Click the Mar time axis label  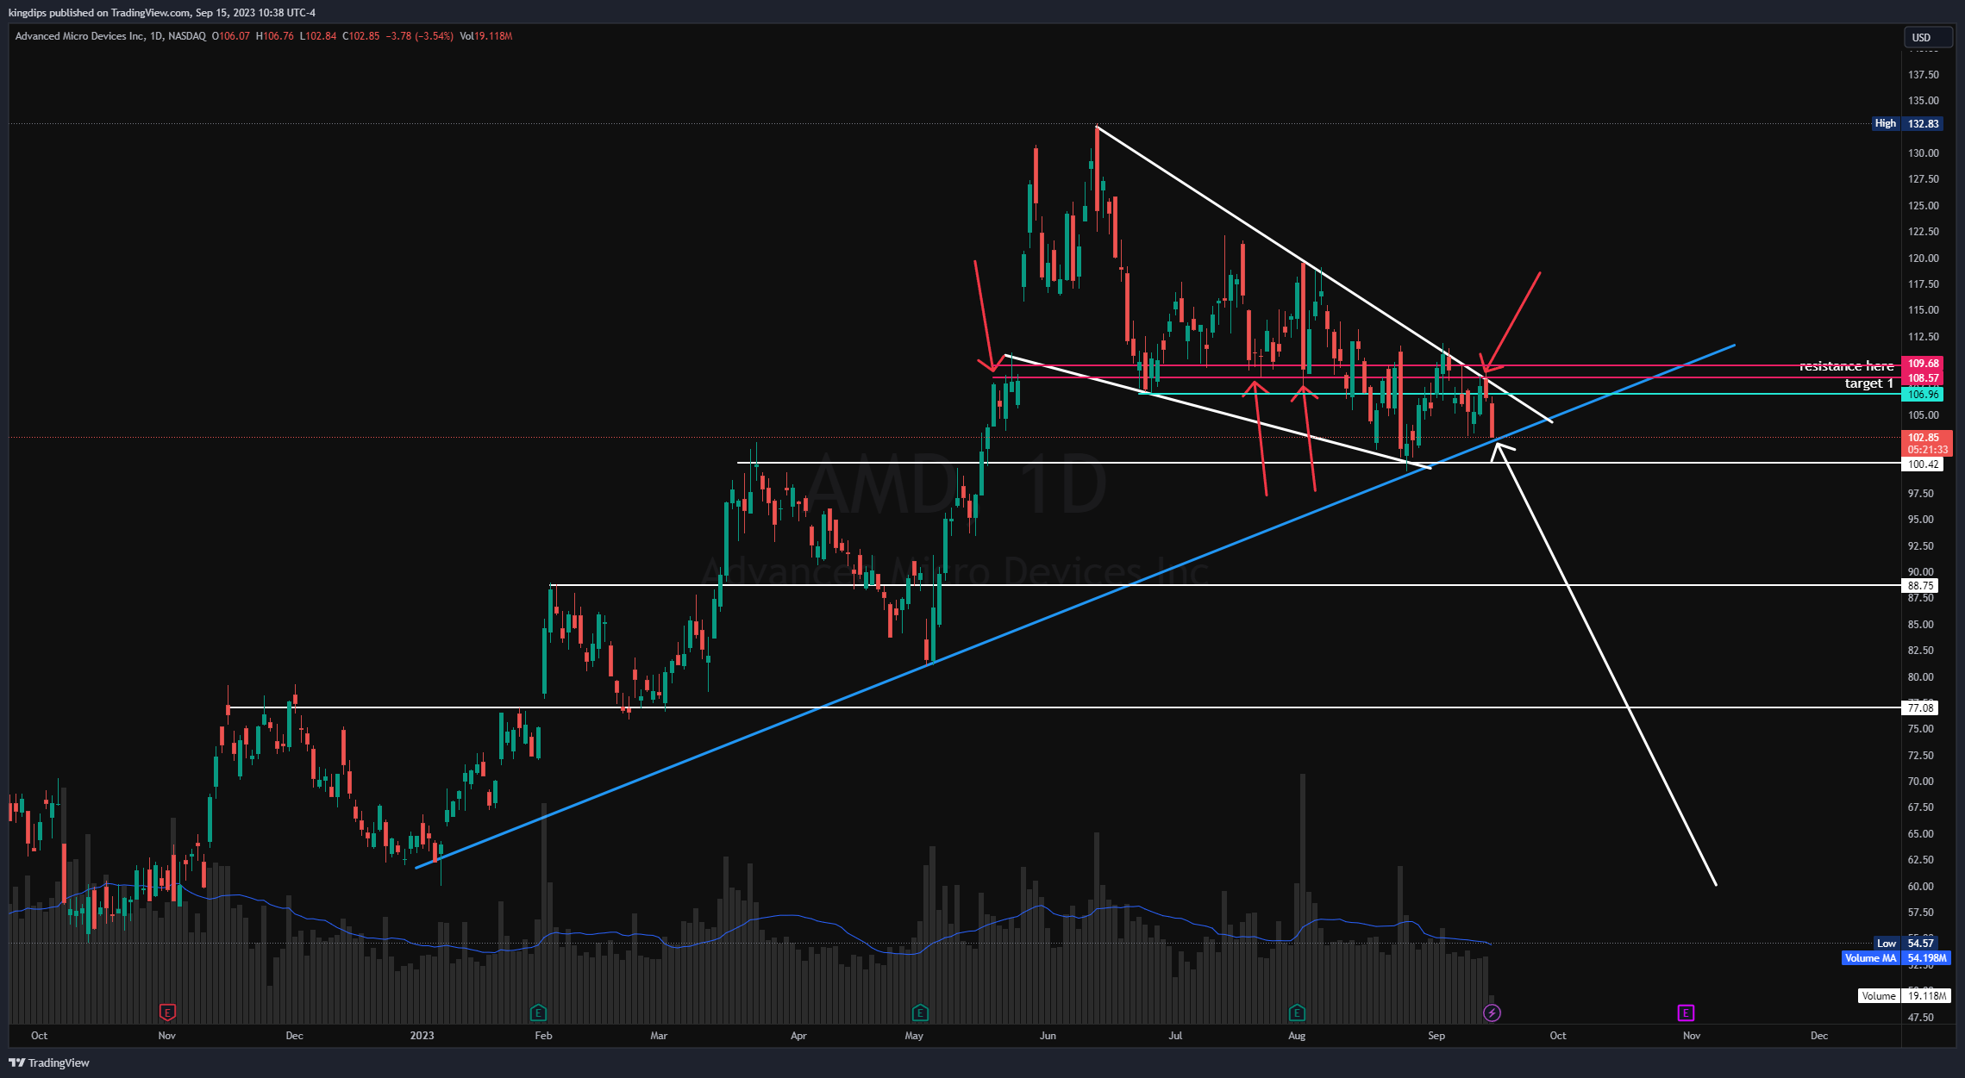[x=659, y=1036]
